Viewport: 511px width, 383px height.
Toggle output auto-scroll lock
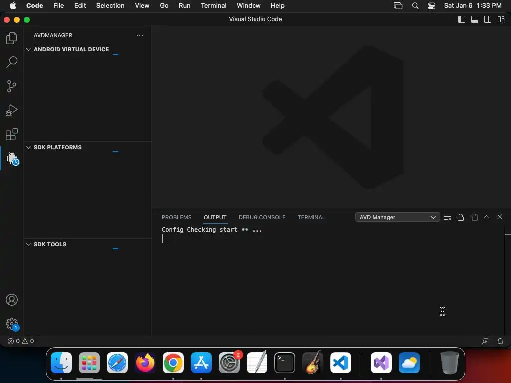coord(461,217)
